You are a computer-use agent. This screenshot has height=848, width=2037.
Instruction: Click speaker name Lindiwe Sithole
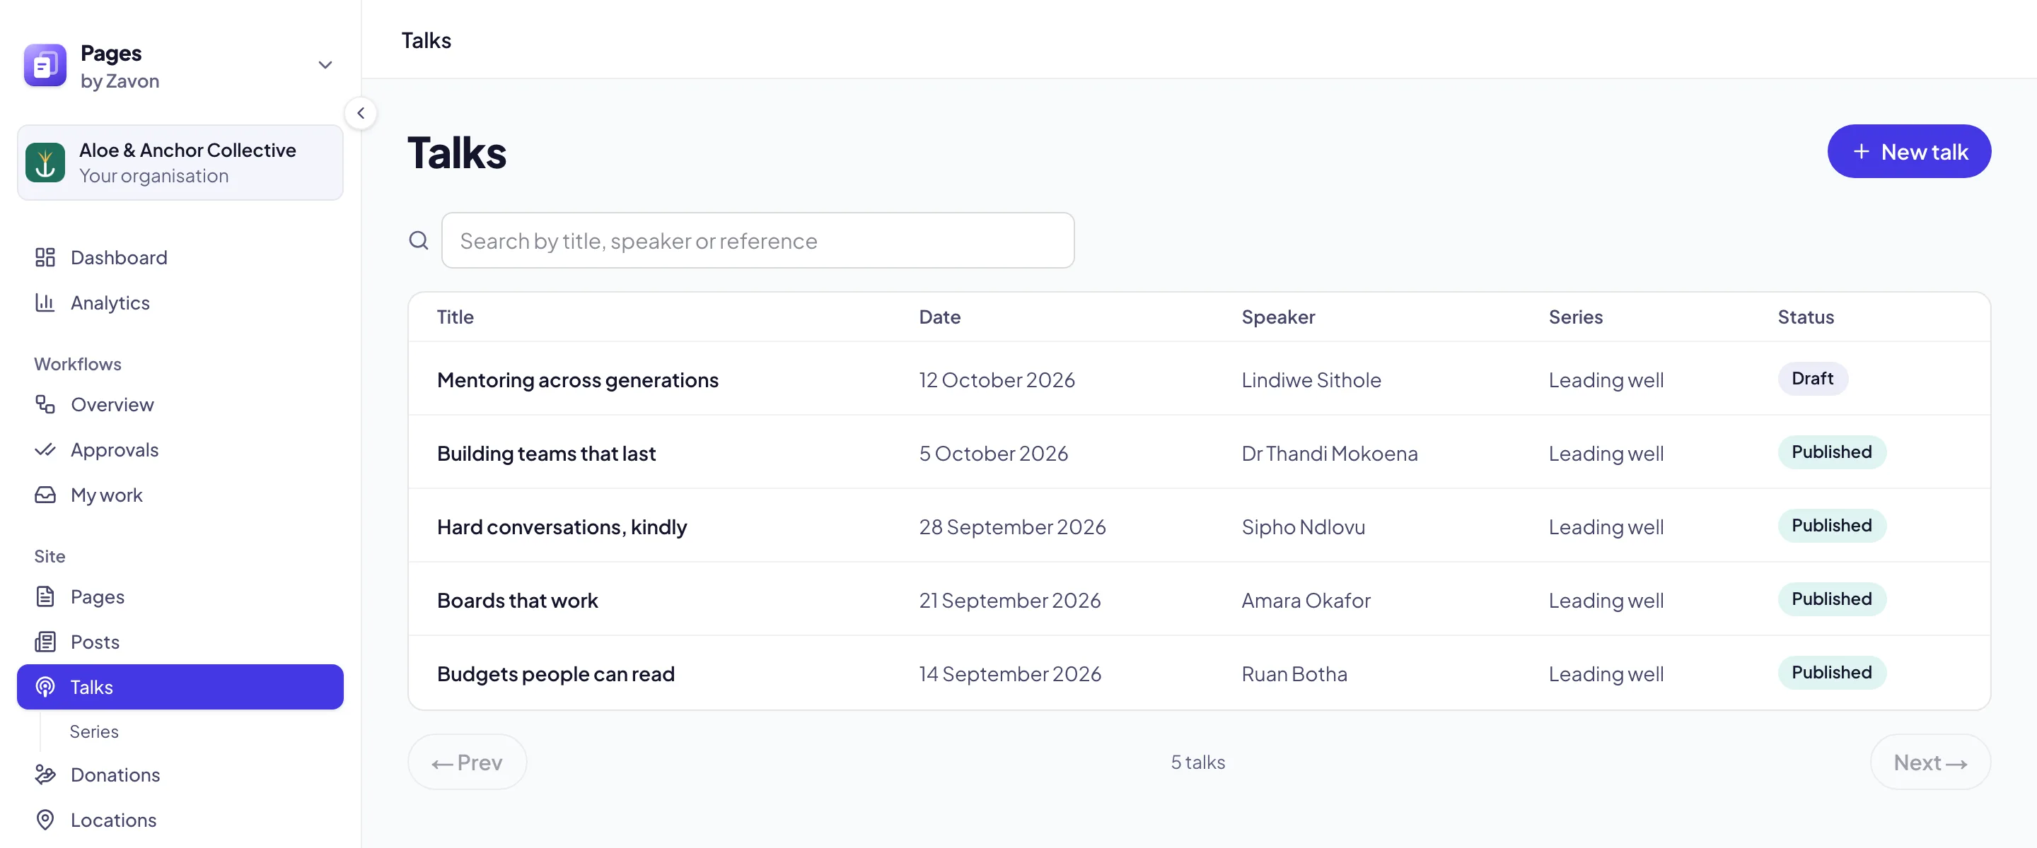click(1311, 379)
